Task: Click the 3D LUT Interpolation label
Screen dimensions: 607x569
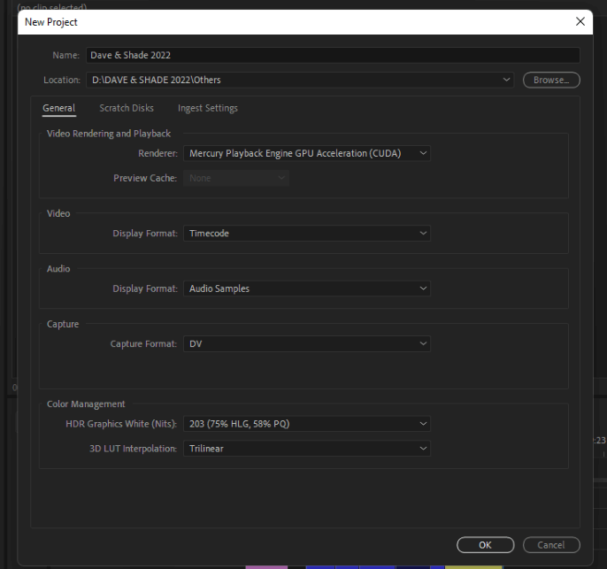Action: point(133,449)
